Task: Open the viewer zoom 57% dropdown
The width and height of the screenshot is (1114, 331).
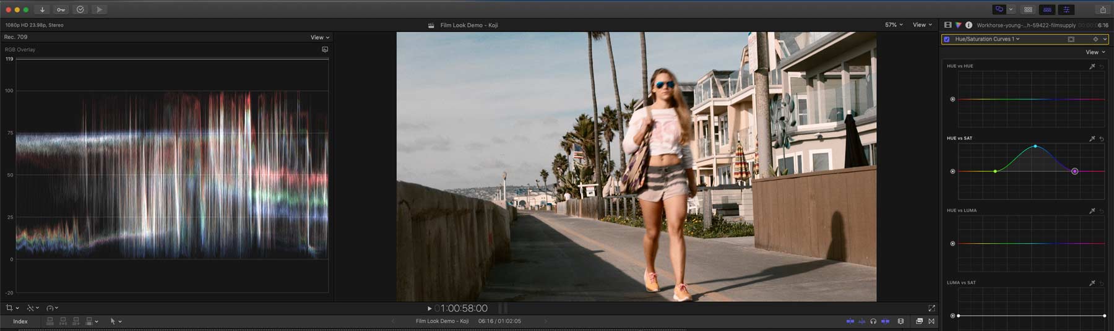Action: point(894,25)
